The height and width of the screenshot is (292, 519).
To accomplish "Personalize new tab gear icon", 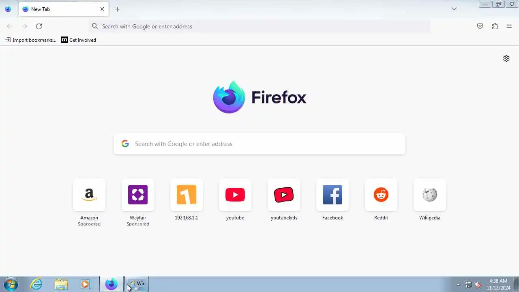I will click(x=506, y=58).
